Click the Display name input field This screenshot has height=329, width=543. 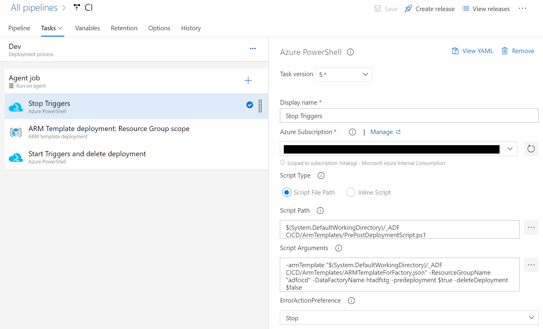tap(409, 116)
